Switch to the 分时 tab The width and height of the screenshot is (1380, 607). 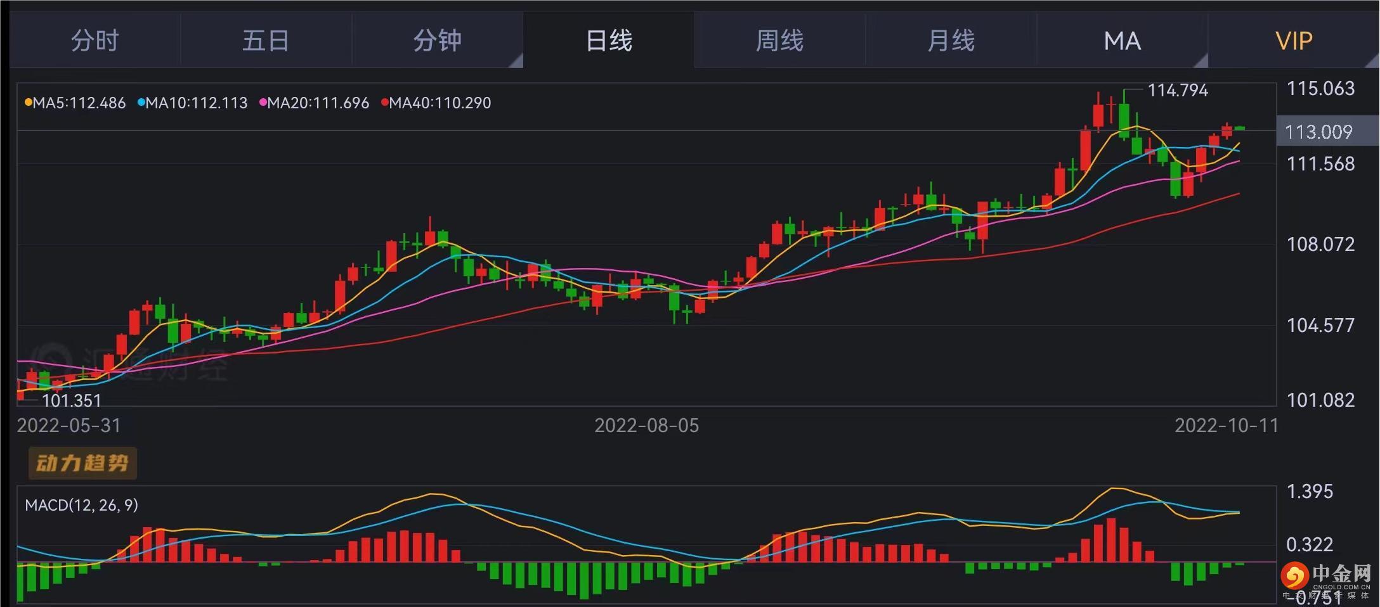click(95, 41)
